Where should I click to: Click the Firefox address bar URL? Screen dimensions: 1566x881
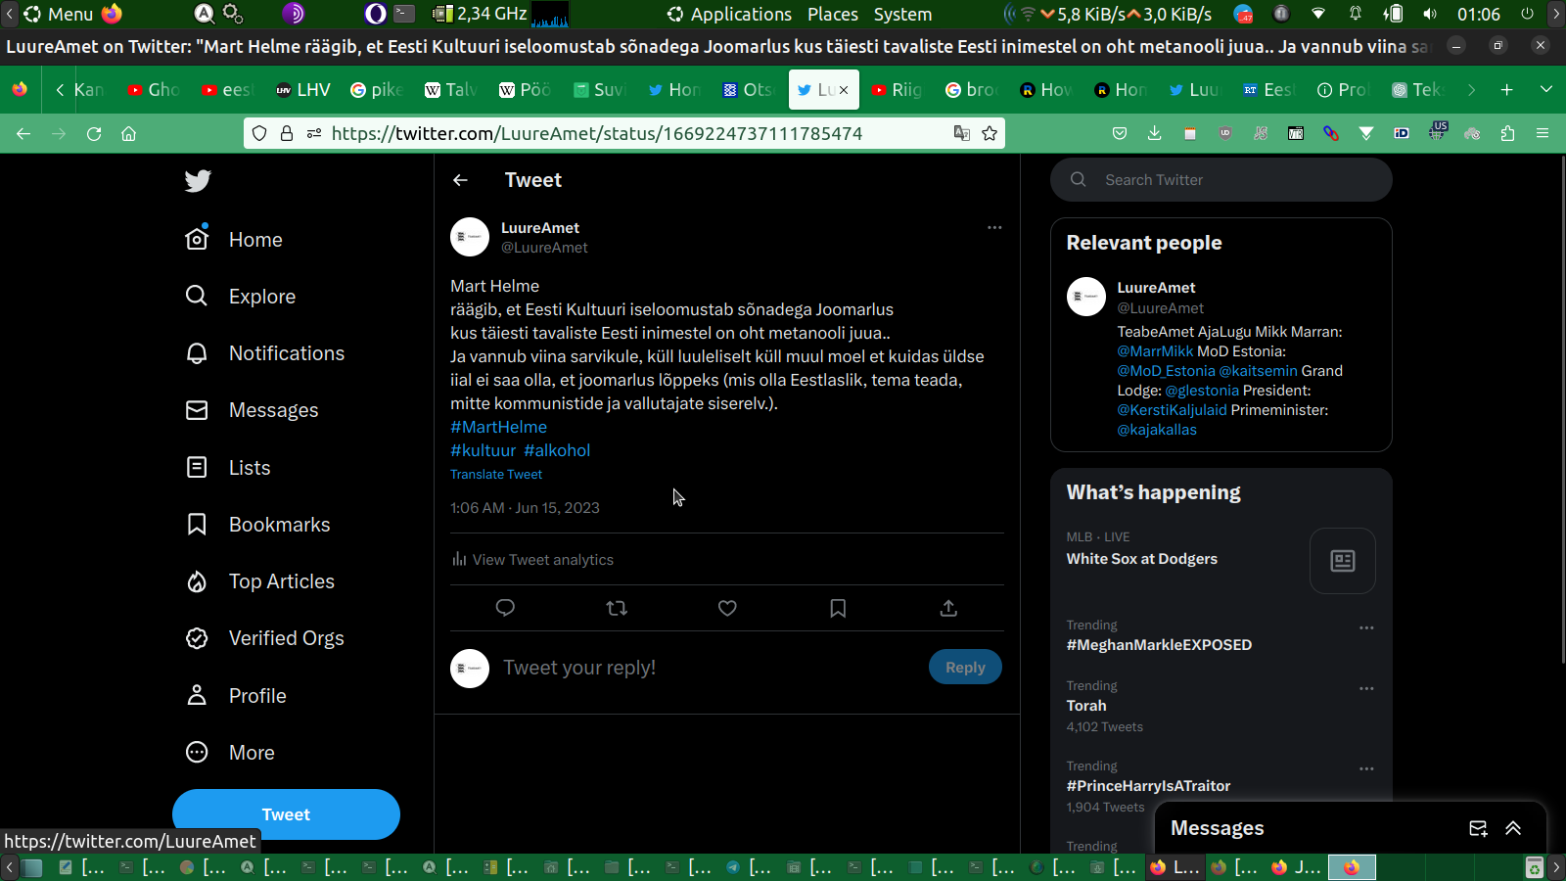[x=597, y=133]
